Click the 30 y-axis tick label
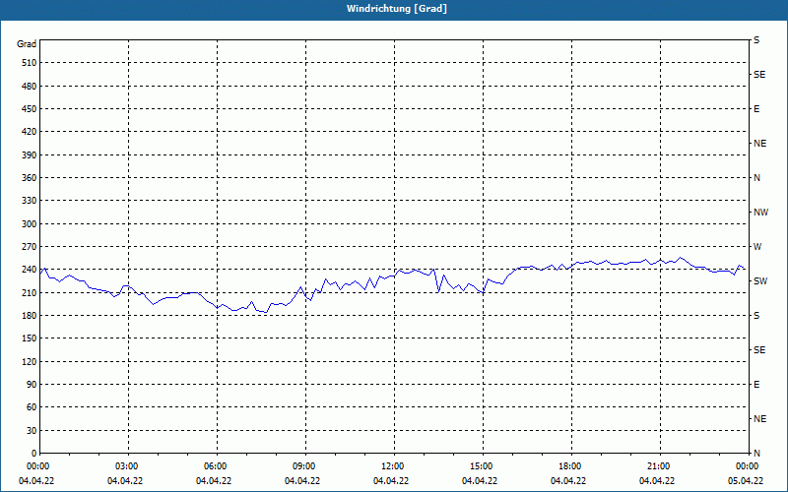Viewport: 788px width, 492px height. [32, 430]
